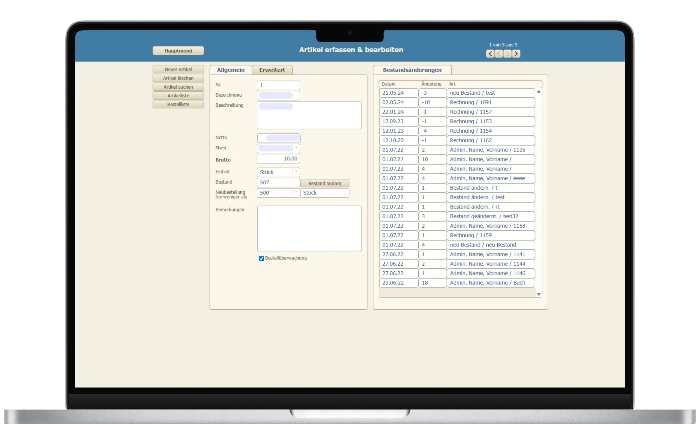Viewport: 700px width, 424px height.
Task: Open Neubestellung 500 dropdown arrow
Action: pyautogui.click(x=296, y=192)
